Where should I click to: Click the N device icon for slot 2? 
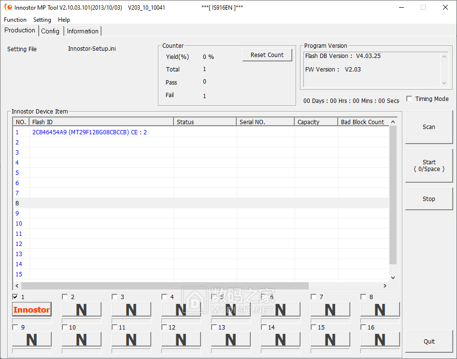point(82,310)
